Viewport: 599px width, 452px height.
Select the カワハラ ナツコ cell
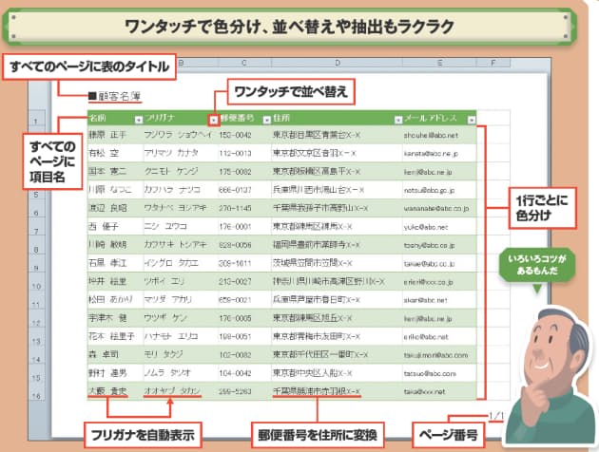click(181, 190)
